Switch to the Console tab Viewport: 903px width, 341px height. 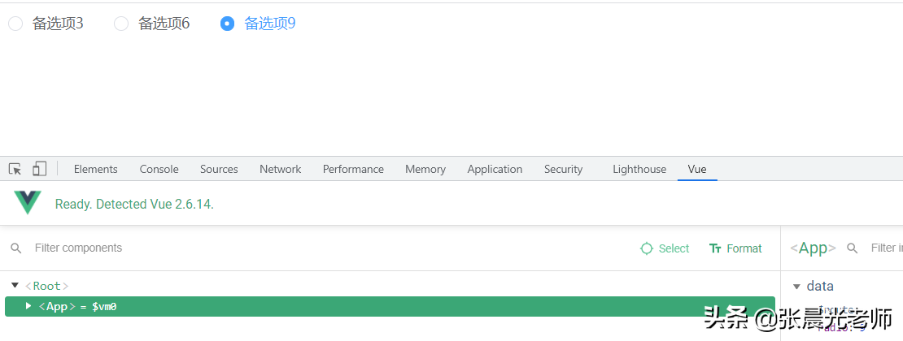coord(159,169)
